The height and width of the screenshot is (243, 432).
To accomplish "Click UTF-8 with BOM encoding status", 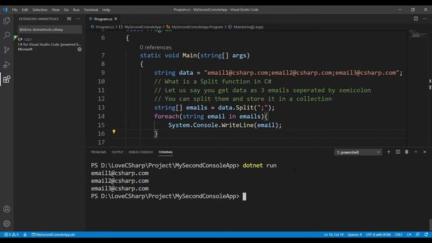I will (x=378, y=234).
